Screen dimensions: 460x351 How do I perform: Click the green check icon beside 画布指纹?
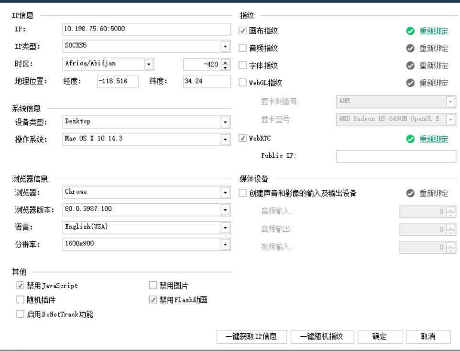click(x=410, y=31)
